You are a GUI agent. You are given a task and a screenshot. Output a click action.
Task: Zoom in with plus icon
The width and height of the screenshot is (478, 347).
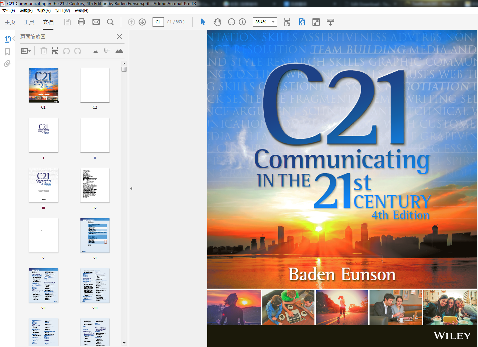242,22
